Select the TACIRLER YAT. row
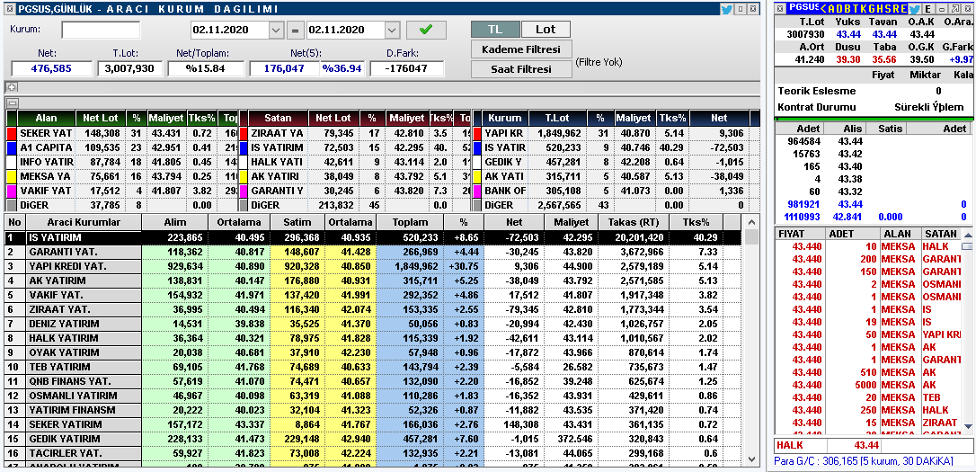 tap(374, 453)
